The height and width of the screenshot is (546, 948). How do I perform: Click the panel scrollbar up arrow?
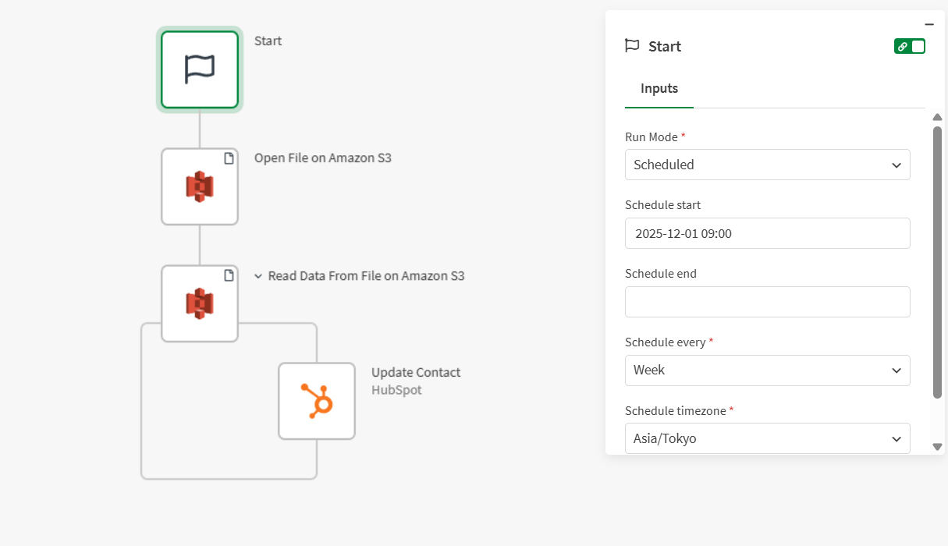[937, 117]
